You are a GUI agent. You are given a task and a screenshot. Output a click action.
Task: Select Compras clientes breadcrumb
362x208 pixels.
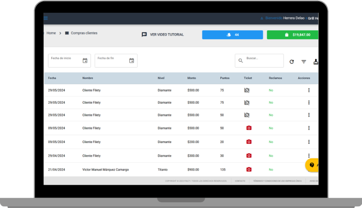tap(84, 33)
